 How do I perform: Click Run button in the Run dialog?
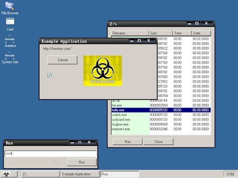[x=82, y=162]
